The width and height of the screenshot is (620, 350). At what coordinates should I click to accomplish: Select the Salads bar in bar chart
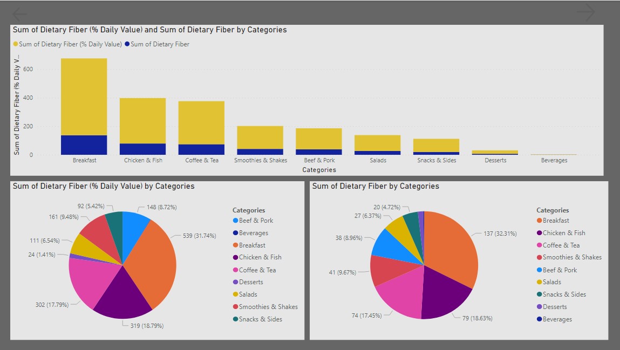point(378,145)
